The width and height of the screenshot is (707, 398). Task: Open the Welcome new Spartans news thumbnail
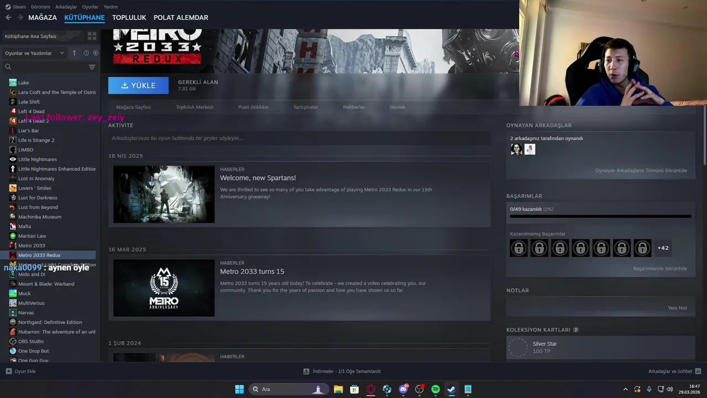[x=164, y=195]
